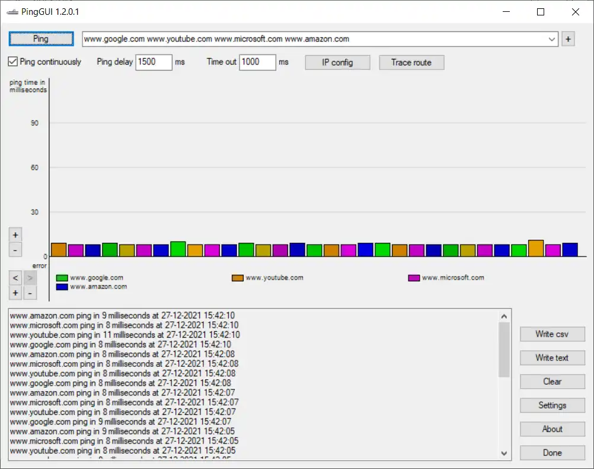The height and width of the screenshot is (469, 594).
Task: Click the orange www.youtube.com legend swatch
Action: [x=238, y=278]
